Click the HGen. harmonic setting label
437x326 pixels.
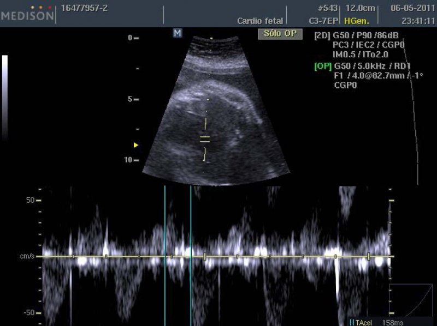click(x=355, y=21)
